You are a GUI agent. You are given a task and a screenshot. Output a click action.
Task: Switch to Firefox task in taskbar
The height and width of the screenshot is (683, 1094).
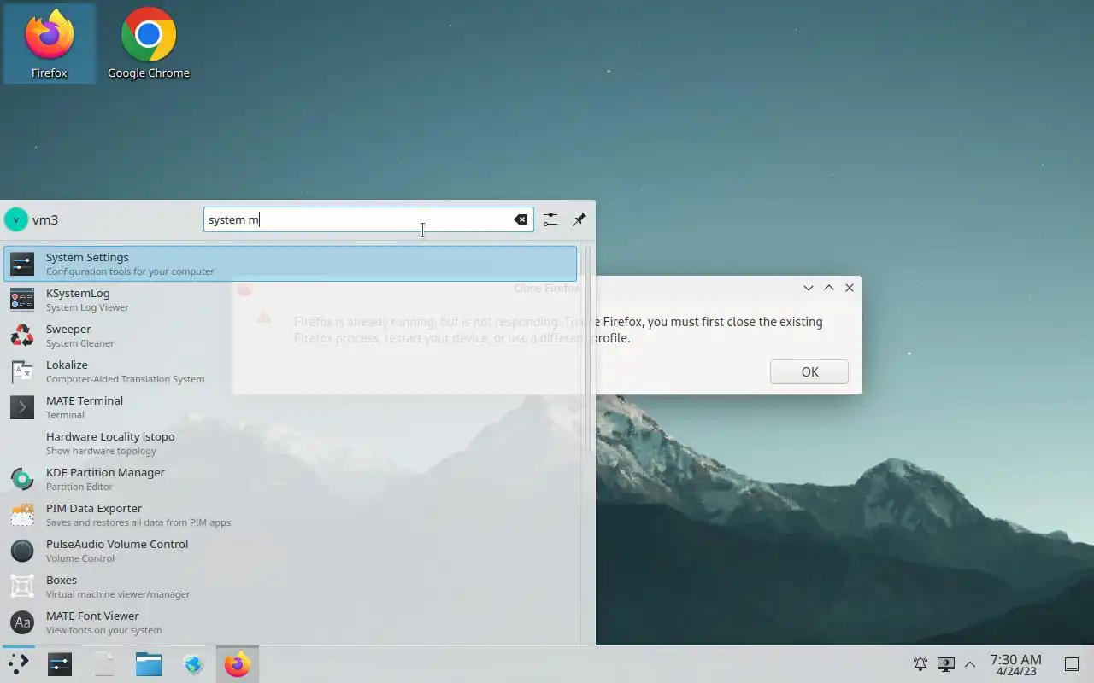pos(238,664)
